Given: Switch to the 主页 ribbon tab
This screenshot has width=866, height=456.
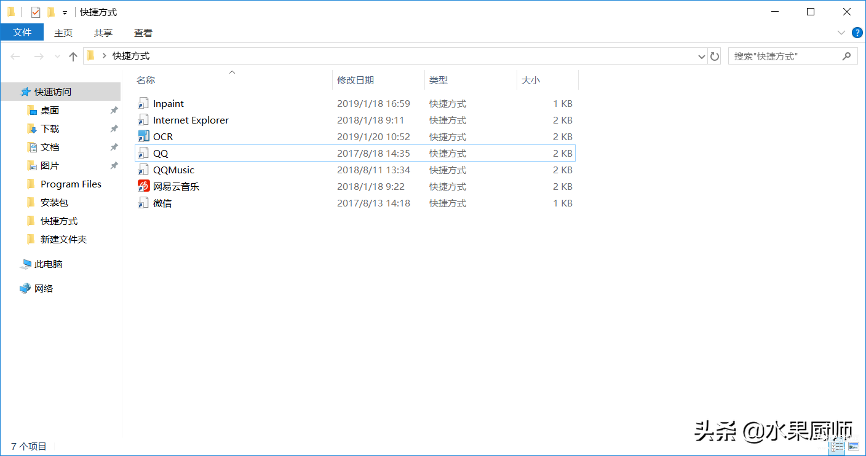Looking at the screenshot, I should 63,33.
